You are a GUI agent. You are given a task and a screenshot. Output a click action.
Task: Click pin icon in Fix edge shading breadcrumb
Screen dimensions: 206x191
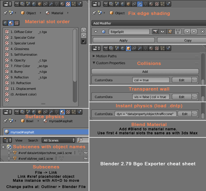click(94, 13)
